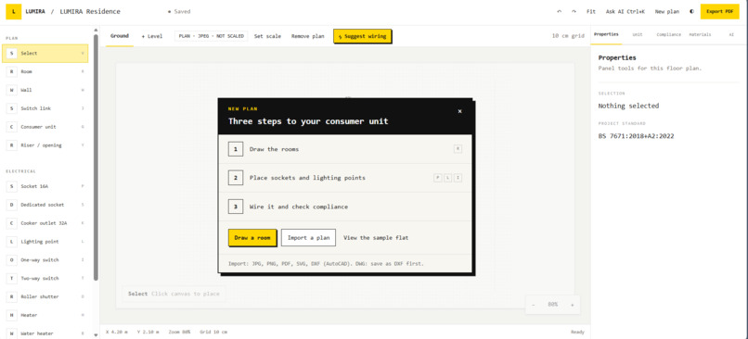Pick the One-way switch tool
This screenshot has height=339, width=748.
[45, 260]
